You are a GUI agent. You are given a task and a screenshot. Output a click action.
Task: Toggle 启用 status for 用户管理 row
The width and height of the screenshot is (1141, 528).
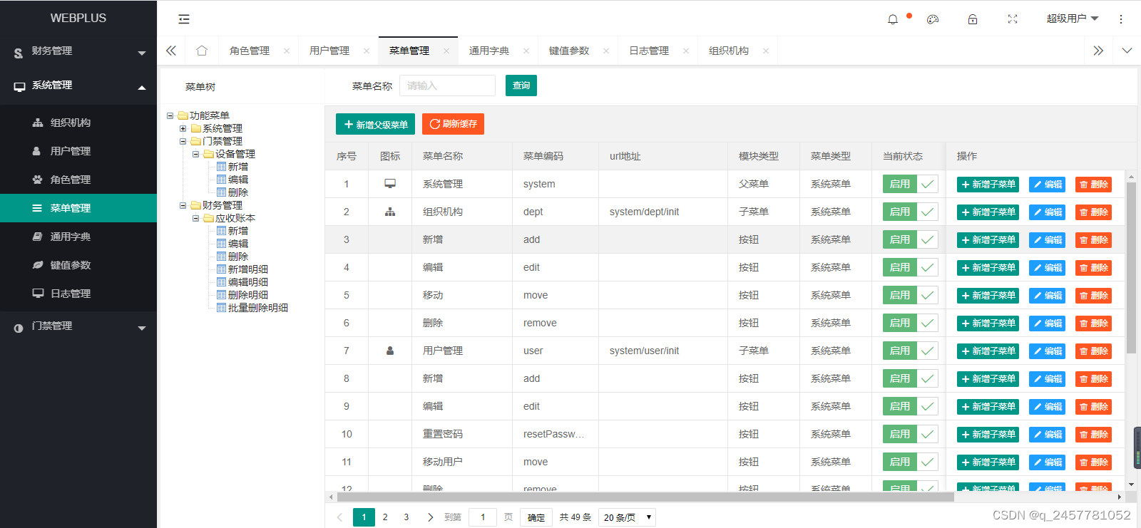coord(910,351)
